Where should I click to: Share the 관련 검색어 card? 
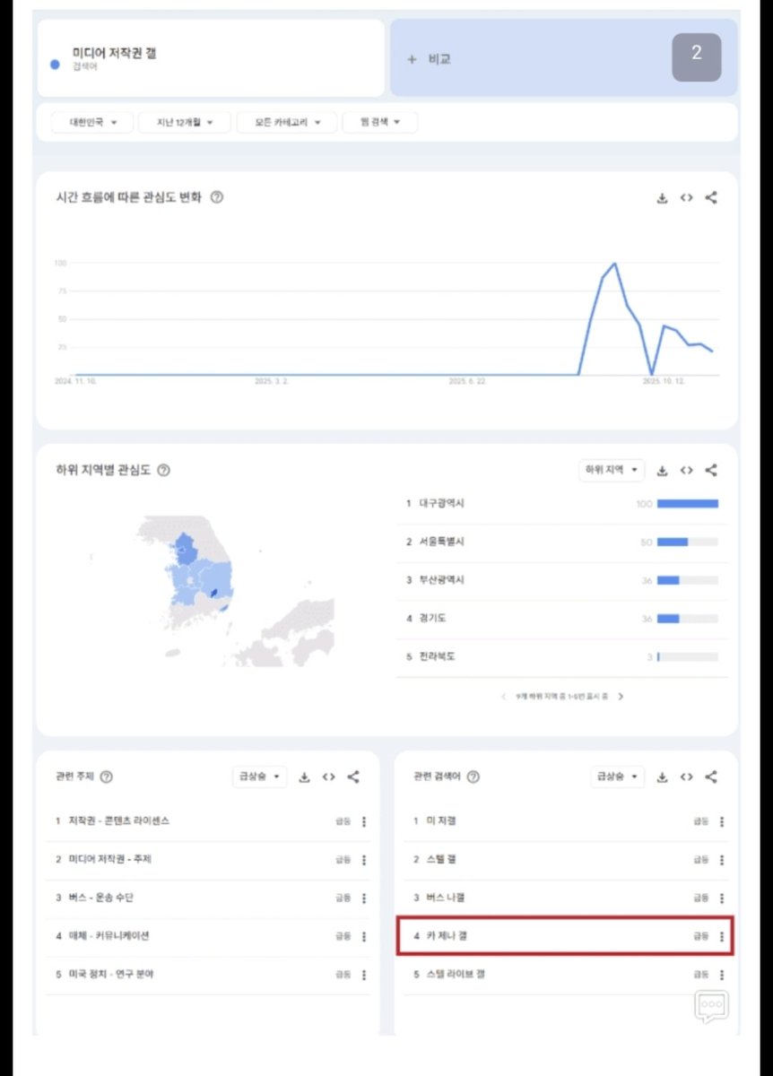pyautogui.click(x=711, y=777)
